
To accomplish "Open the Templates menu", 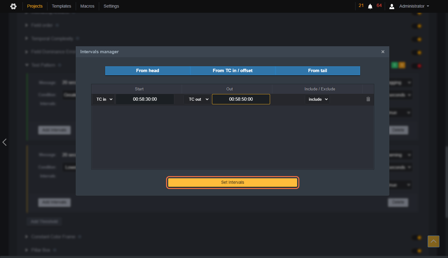I will pyautogui.click(x=61, y=6).
